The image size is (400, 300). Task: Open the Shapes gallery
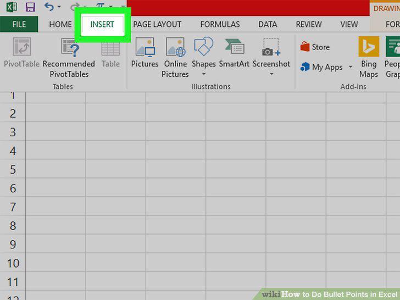[x=203, y=53]
